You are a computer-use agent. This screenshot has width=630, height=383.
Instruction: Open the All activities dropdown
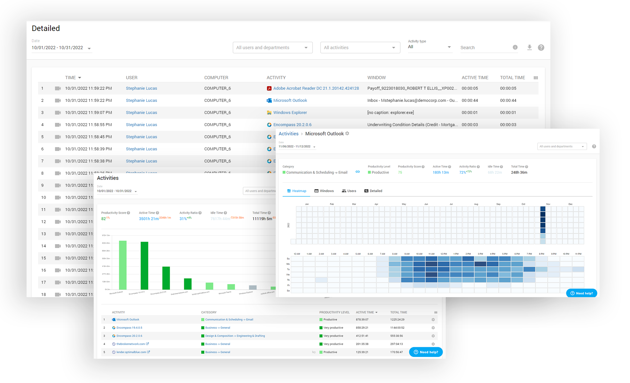[x=360, y=48]
